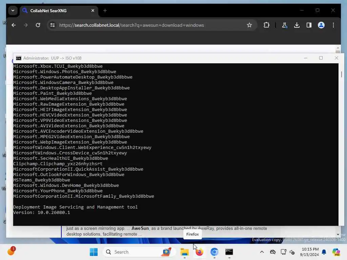The height and width of the screenshot is (260, 347).
Task: Switch to the CollabNet SearXNG tab
Action: tap(59, 10)
